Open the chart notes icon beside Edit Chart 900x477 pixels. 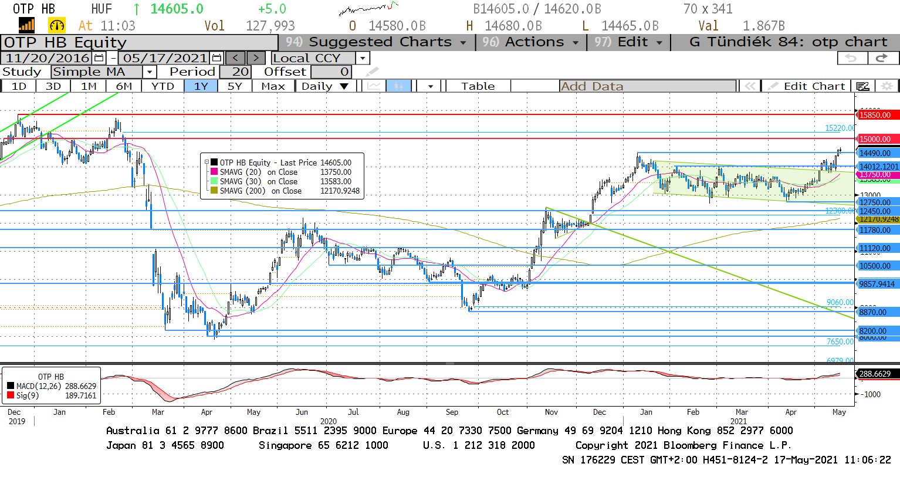[x=862, y=86]
